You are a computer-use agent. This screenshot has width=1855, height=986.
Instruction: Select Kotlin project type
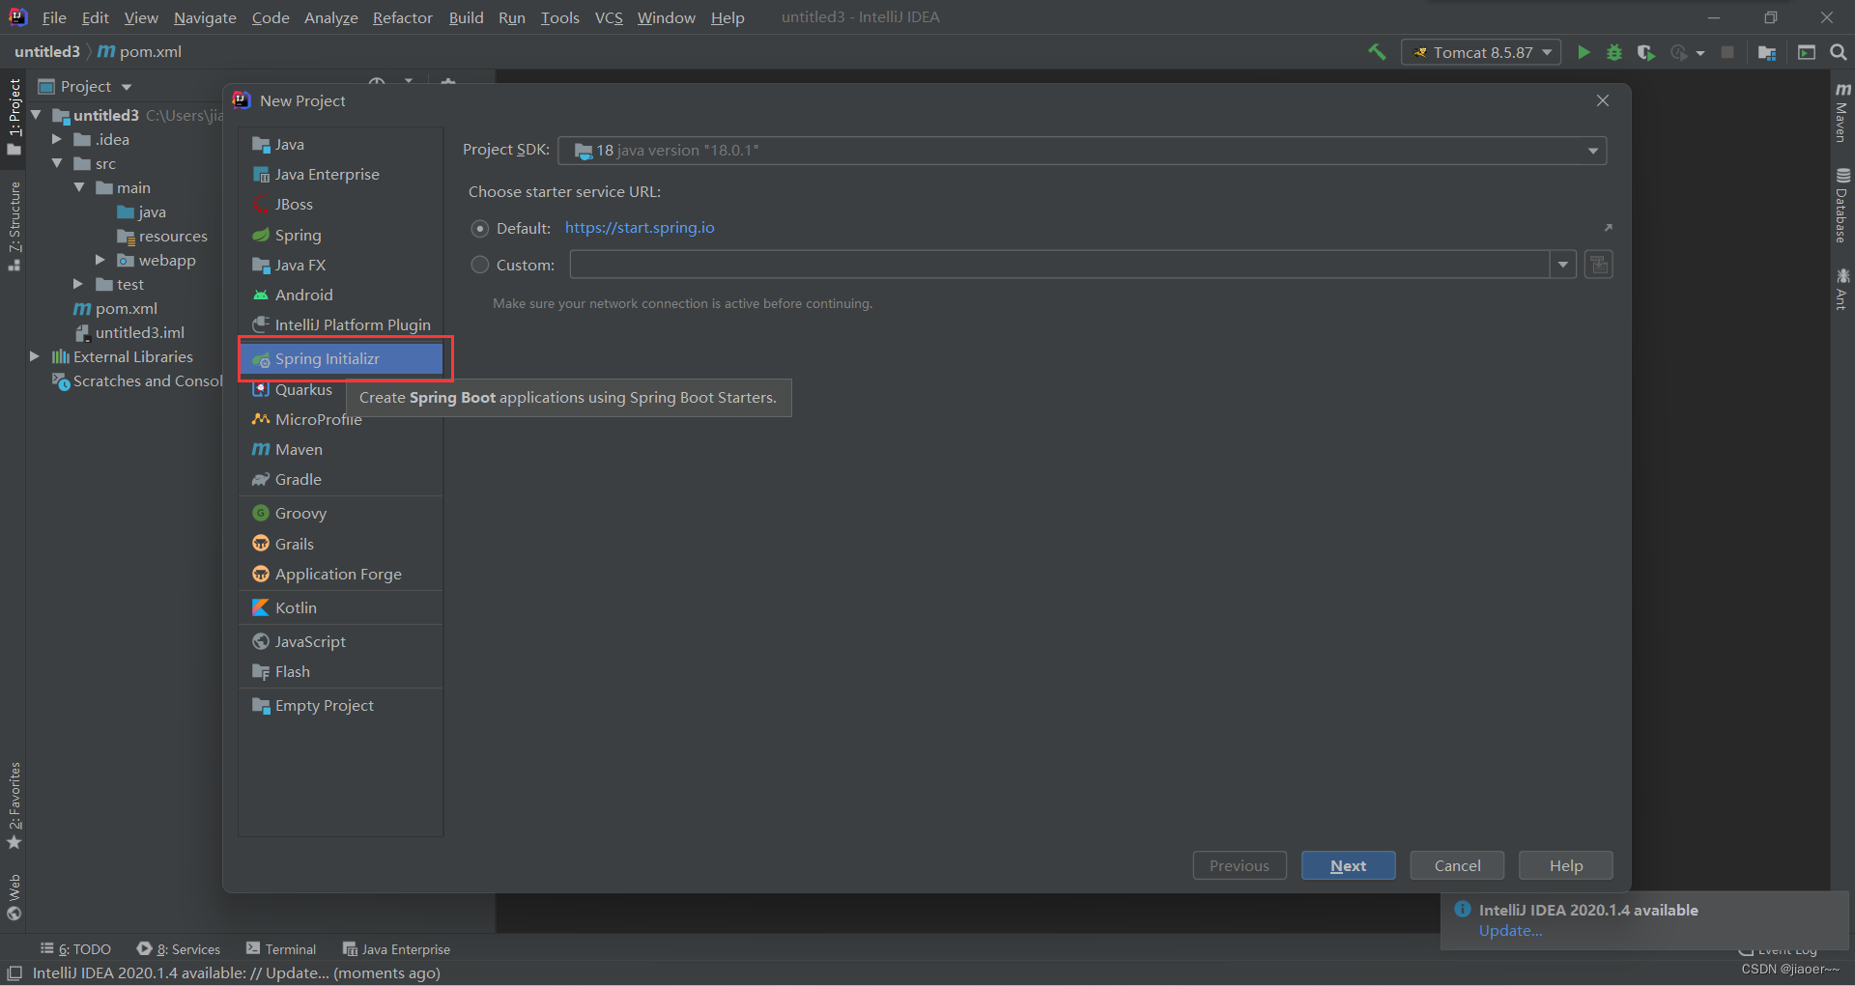[x=341, y=607]
